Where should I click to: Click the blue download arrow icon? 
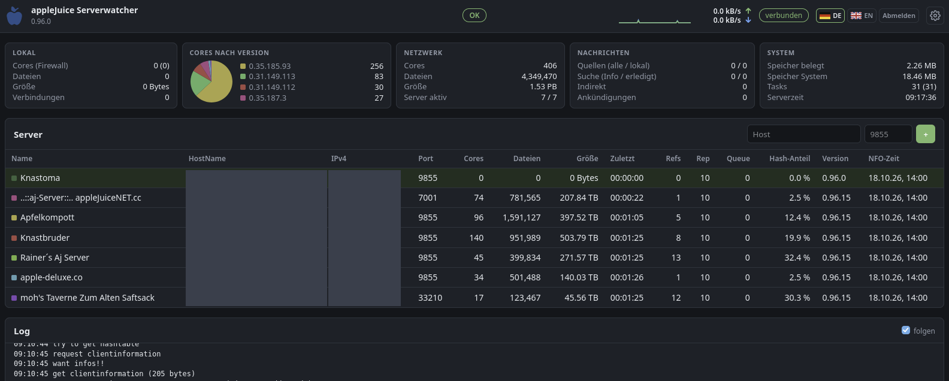coord(748,20)
